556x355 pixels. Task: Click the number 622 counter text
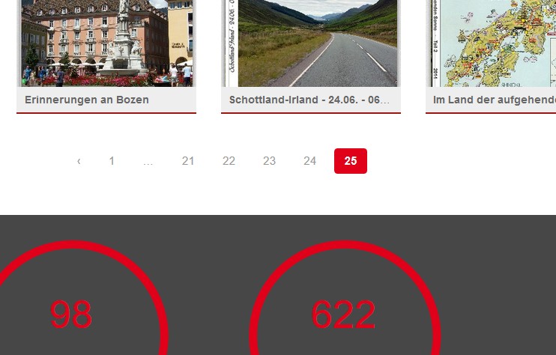(343, 315)
